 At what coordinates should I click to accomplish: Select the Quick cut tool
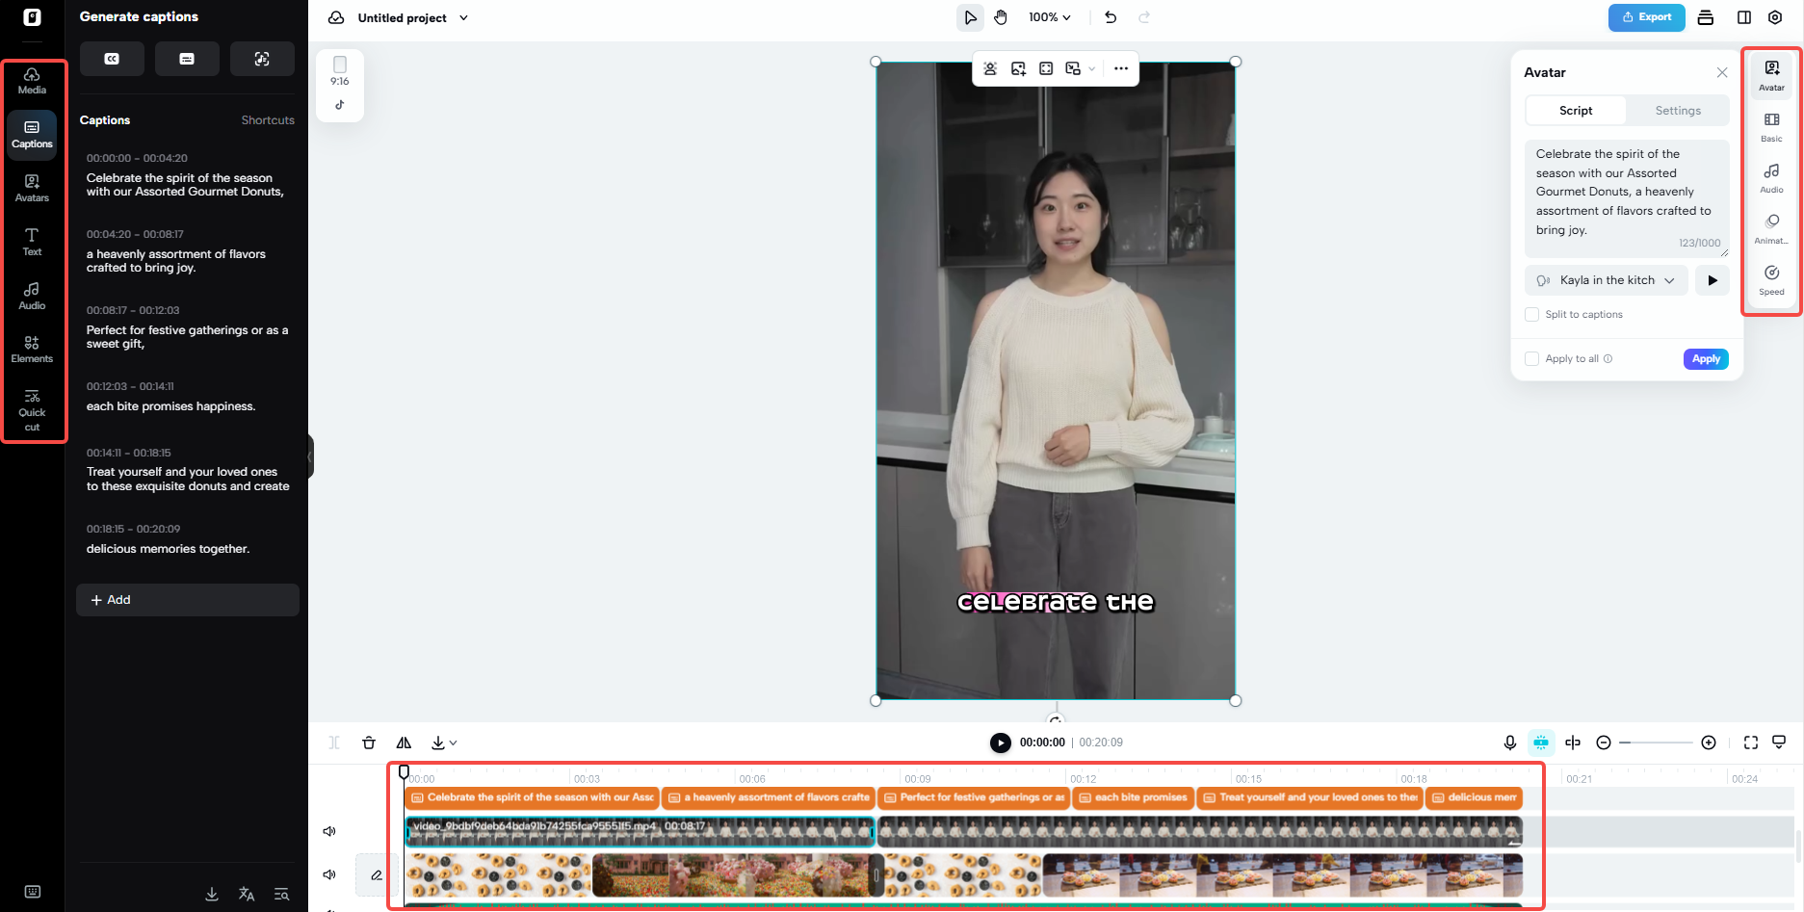32,404
